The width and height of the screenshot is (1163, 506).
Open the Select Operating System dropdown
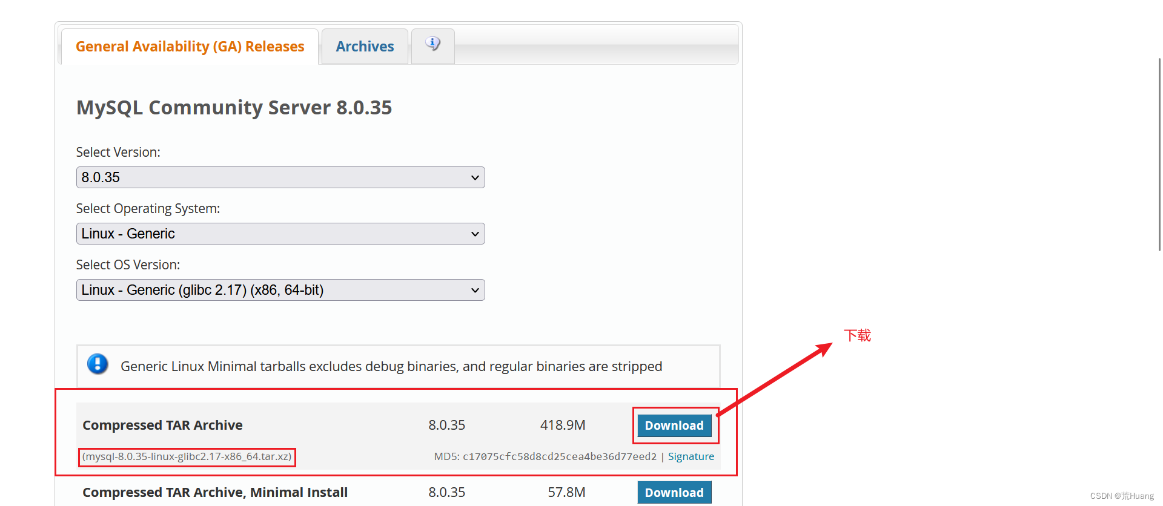(280, 234)
